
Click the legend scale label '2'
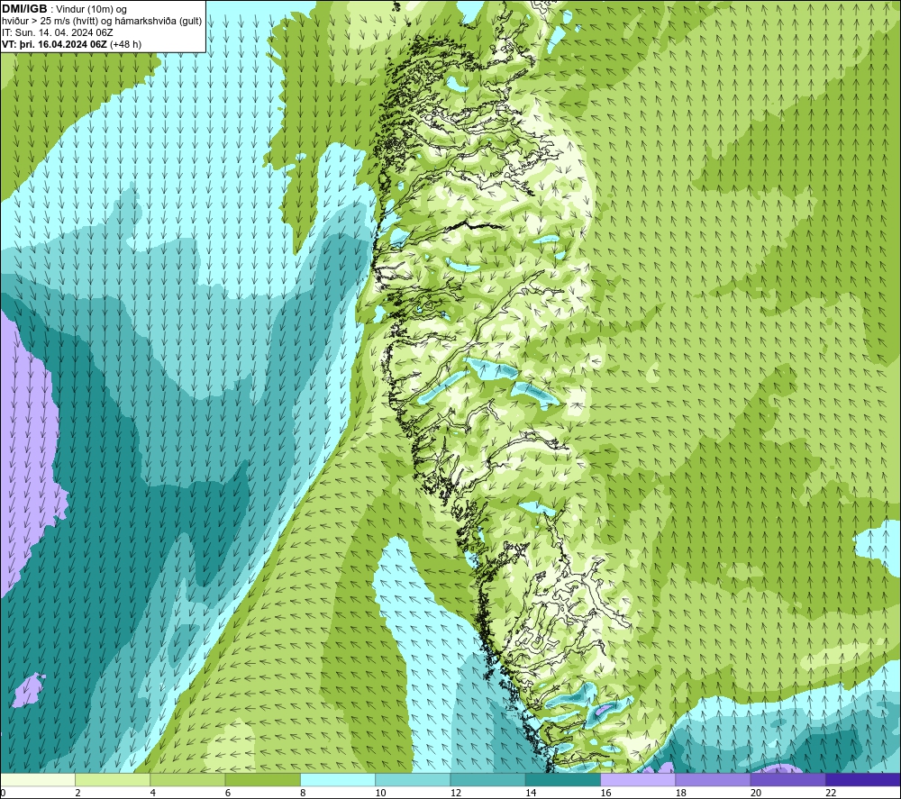[x=77, y=794]
